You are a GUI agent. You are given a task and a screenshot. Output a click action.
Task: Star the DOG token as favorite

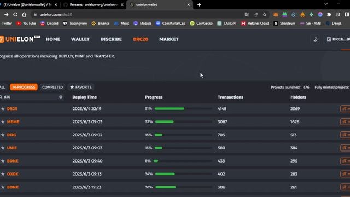coord(3,135)
